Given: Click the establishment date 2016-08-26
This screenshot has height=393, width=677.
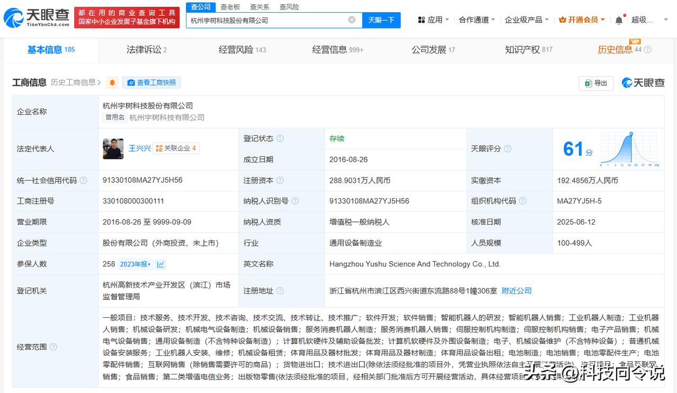Looking at the screenshot, I should point(349,159).
